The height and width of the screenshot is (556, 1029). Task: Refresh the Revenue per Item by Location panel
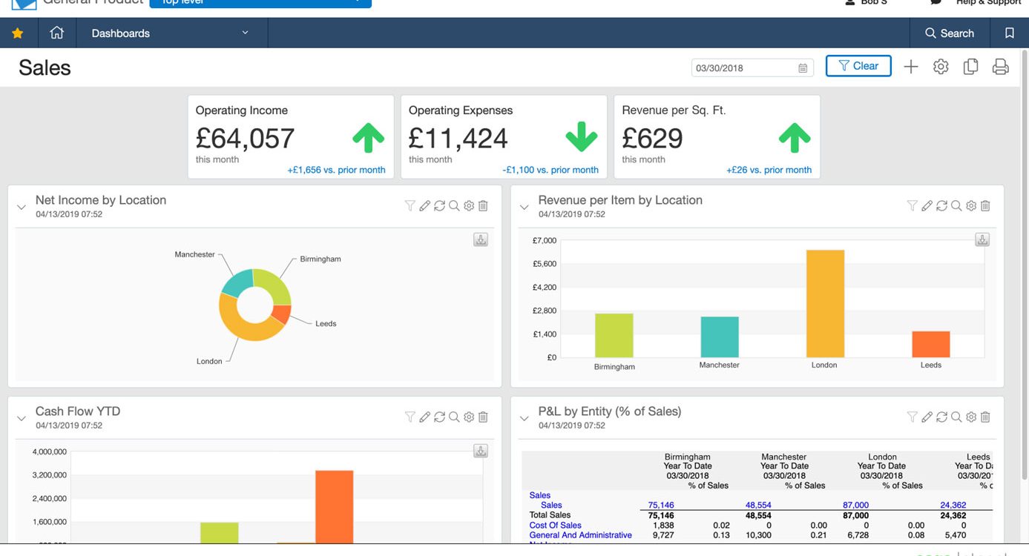coord(942,206)
